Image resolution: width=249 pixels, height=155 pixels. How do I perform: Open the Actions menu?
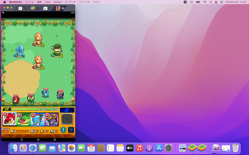click(x=58, y=2)
